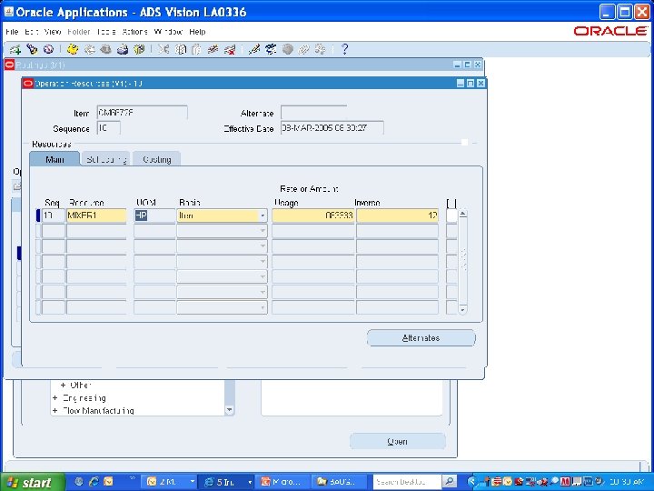
Task: Click Navigator list scroll-down arrow
Action: point(230,410)
